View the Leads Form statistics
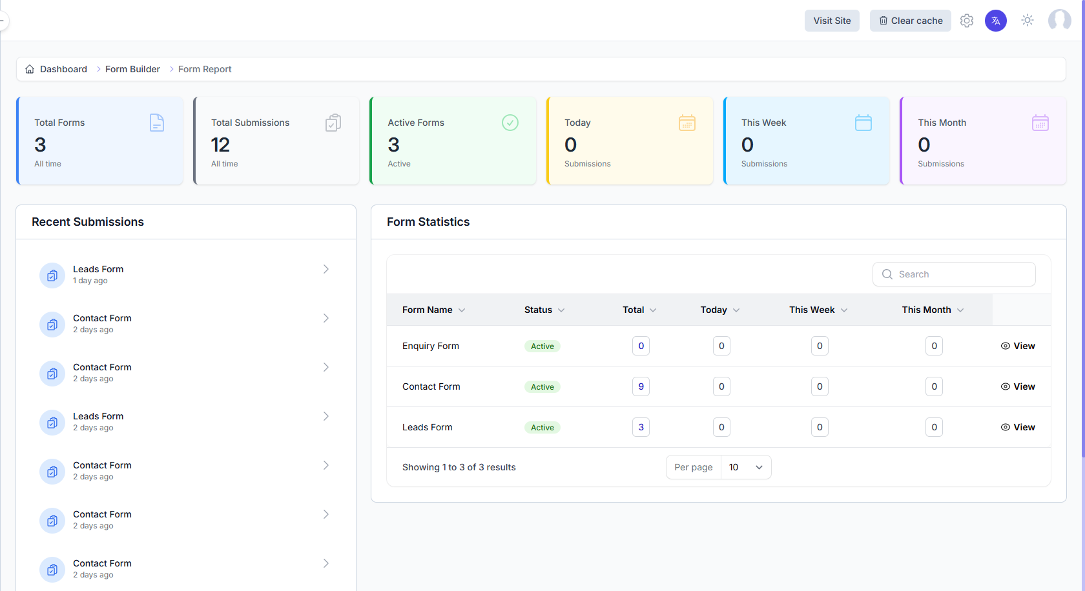Viewport: 1085px width, 591px height. point(1018,427)
